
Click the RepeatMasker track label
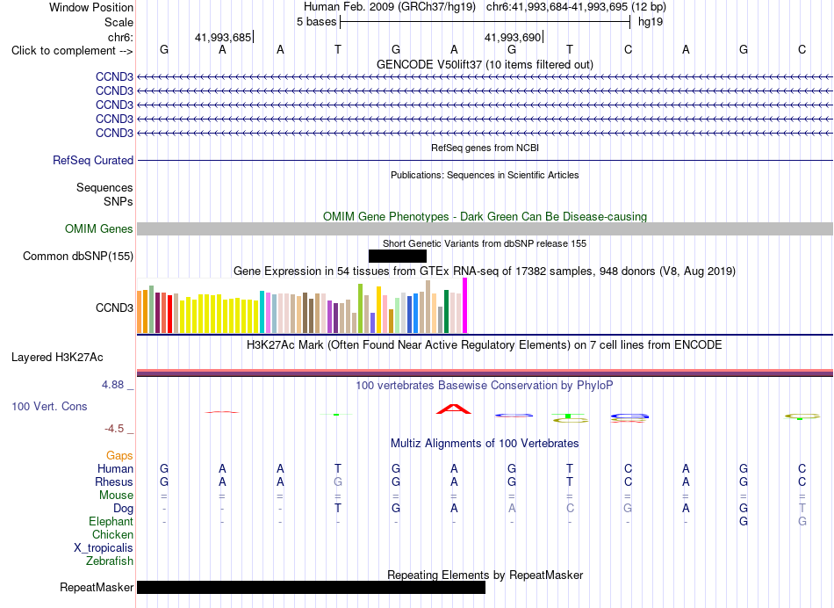click(97, 587)
